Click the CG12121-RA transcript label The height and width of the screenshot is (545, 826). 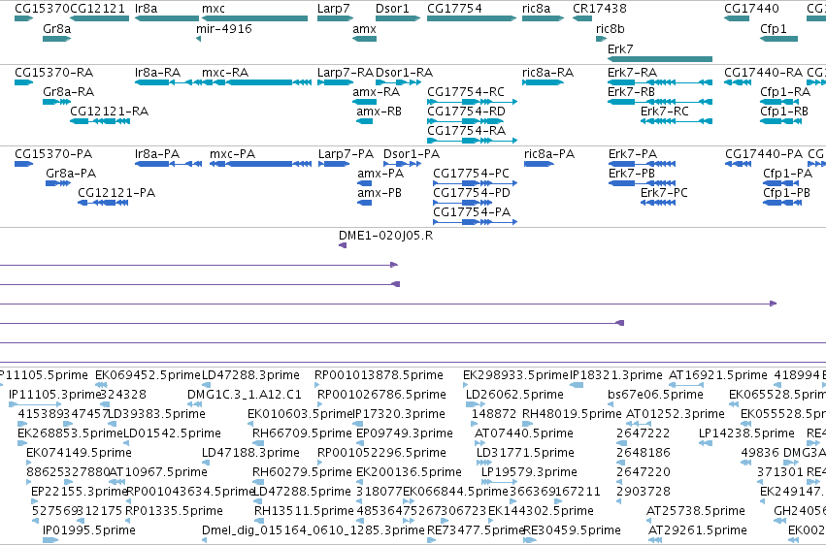pos(109,112)
